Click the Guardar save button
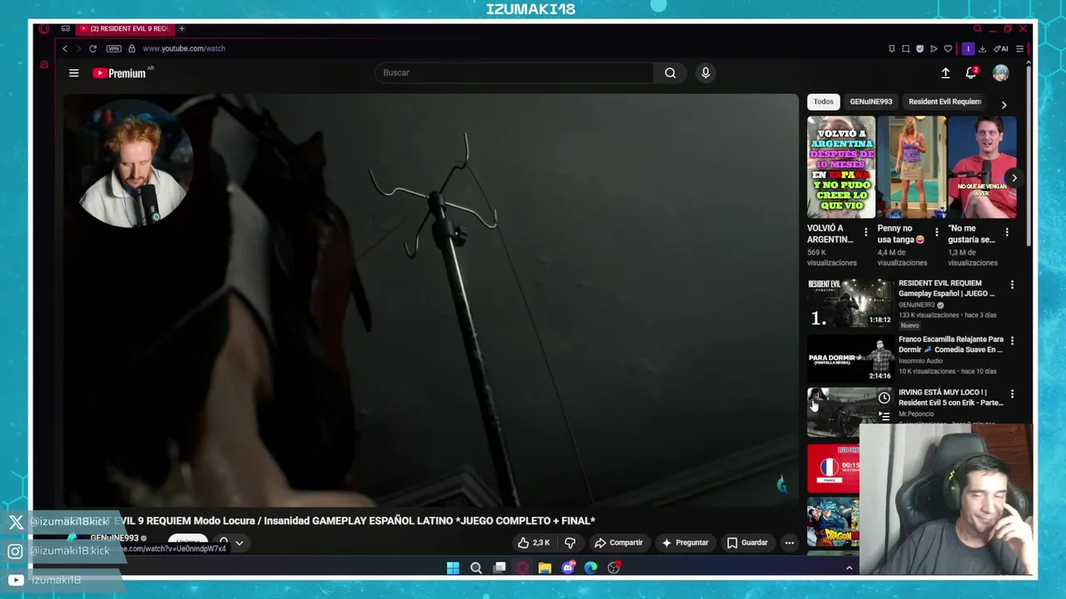 click(747, 542)
